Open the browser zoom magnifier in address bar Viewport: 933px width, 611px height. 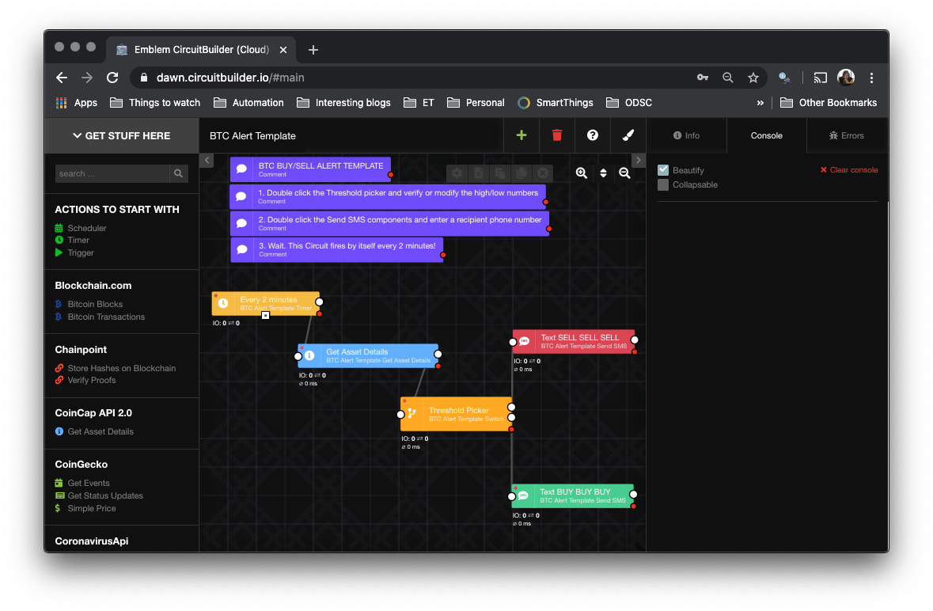(728, 78)
